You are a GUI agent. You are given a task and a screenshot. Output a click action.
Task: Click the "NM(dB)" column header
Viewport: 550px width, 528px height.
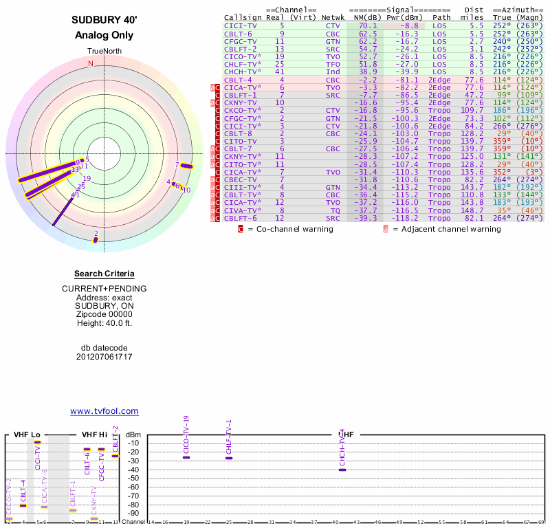pos(367,18)
